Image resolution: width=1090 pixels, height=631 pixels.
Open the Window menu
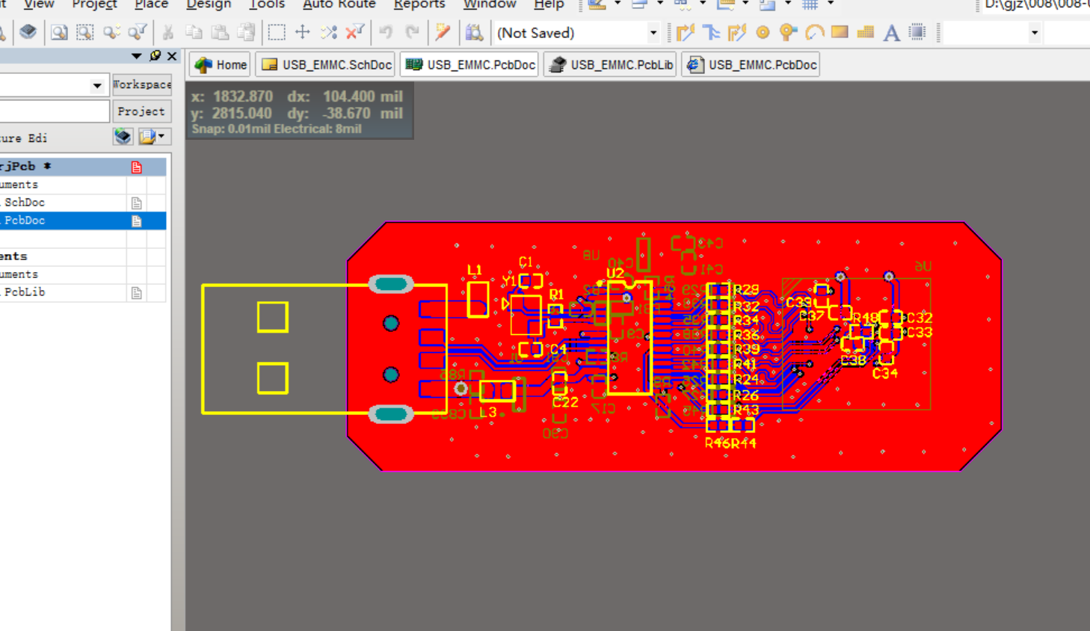[x=490, y=4]
